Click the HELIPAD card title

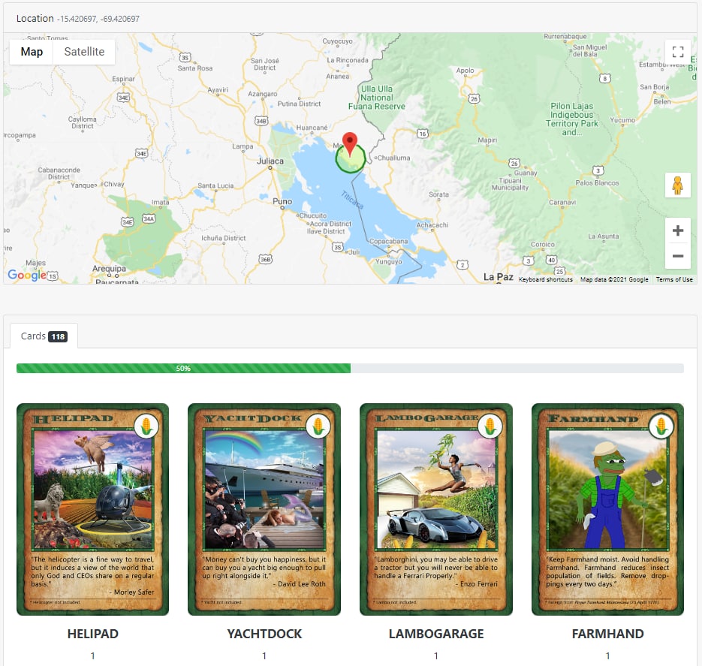pos(92,634)
